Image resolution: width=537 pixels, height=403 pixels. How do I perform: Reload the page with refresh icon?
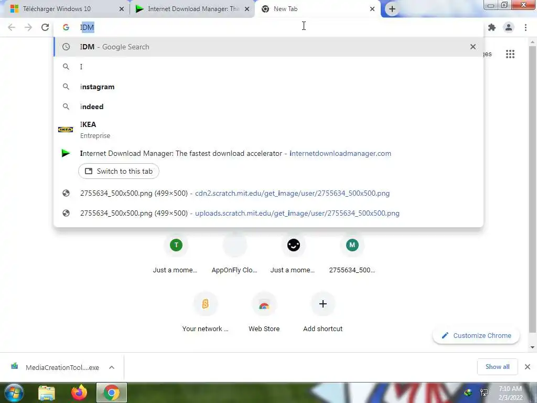(45, 27)
